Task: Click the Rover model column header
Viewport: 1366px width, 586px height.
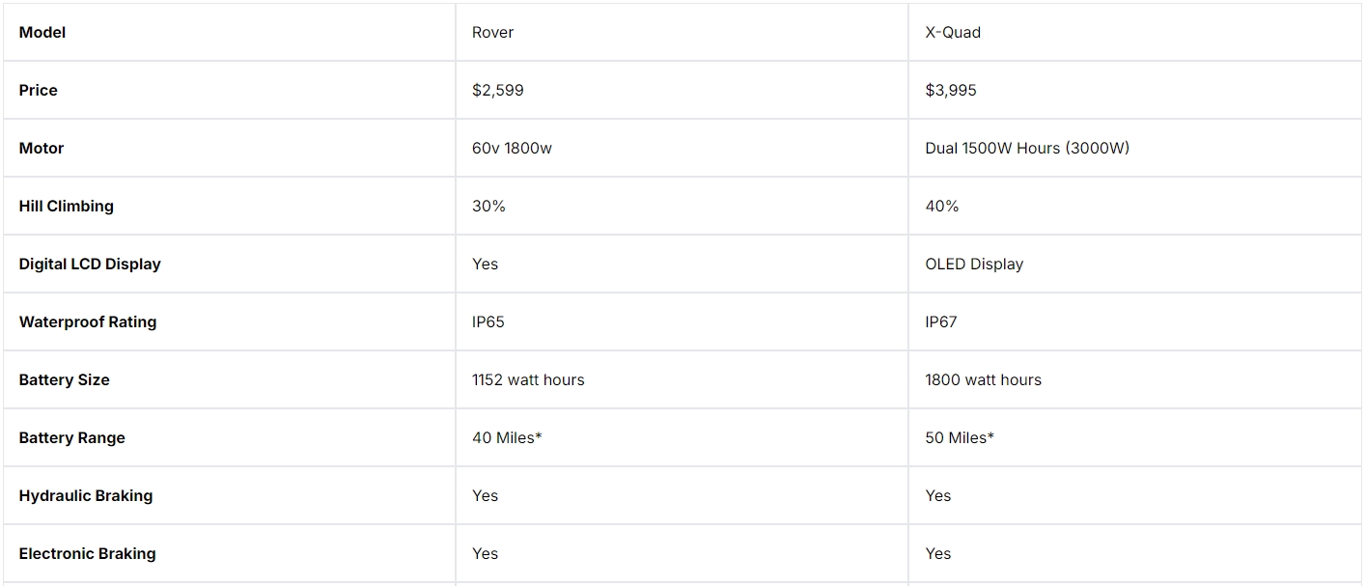Action: pyautogui.click(x=492, y=32)
